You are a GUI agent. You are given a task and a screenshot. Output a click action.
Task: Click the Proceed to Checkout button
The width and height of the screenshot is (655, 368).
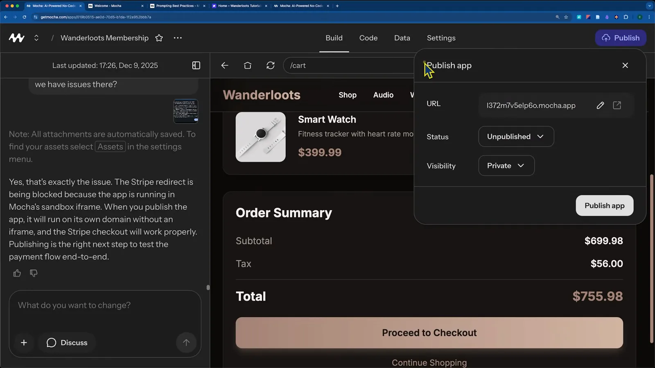coord(429,333)
